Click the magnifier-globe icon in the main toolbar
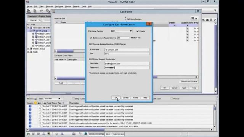 [48, 11]
